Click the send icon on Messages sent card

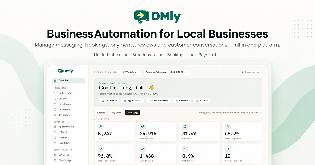click(143, 127)
